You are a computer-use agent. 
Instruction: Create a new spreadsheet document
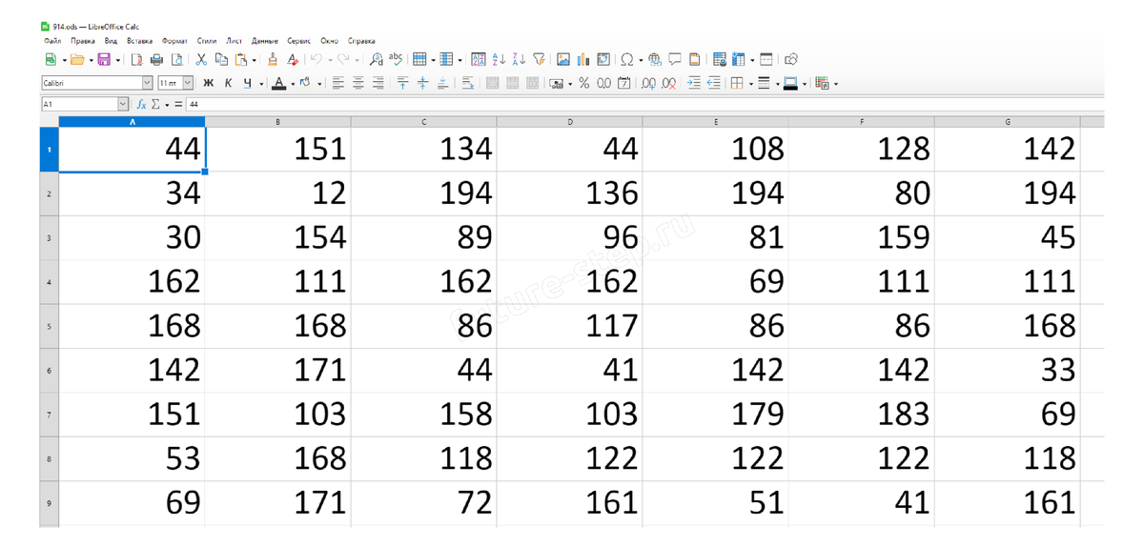pos(51,59)
